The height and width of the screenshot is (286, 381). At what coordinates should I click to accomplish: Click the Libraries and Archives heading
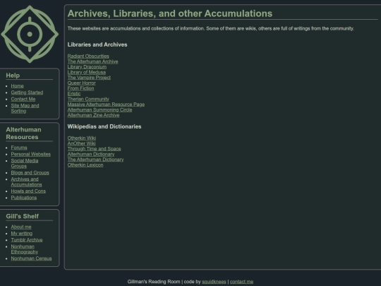click(97, 44)
